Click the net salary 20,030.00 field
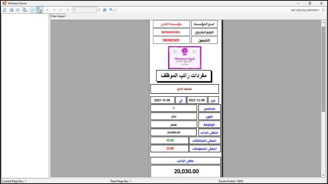 186,171
